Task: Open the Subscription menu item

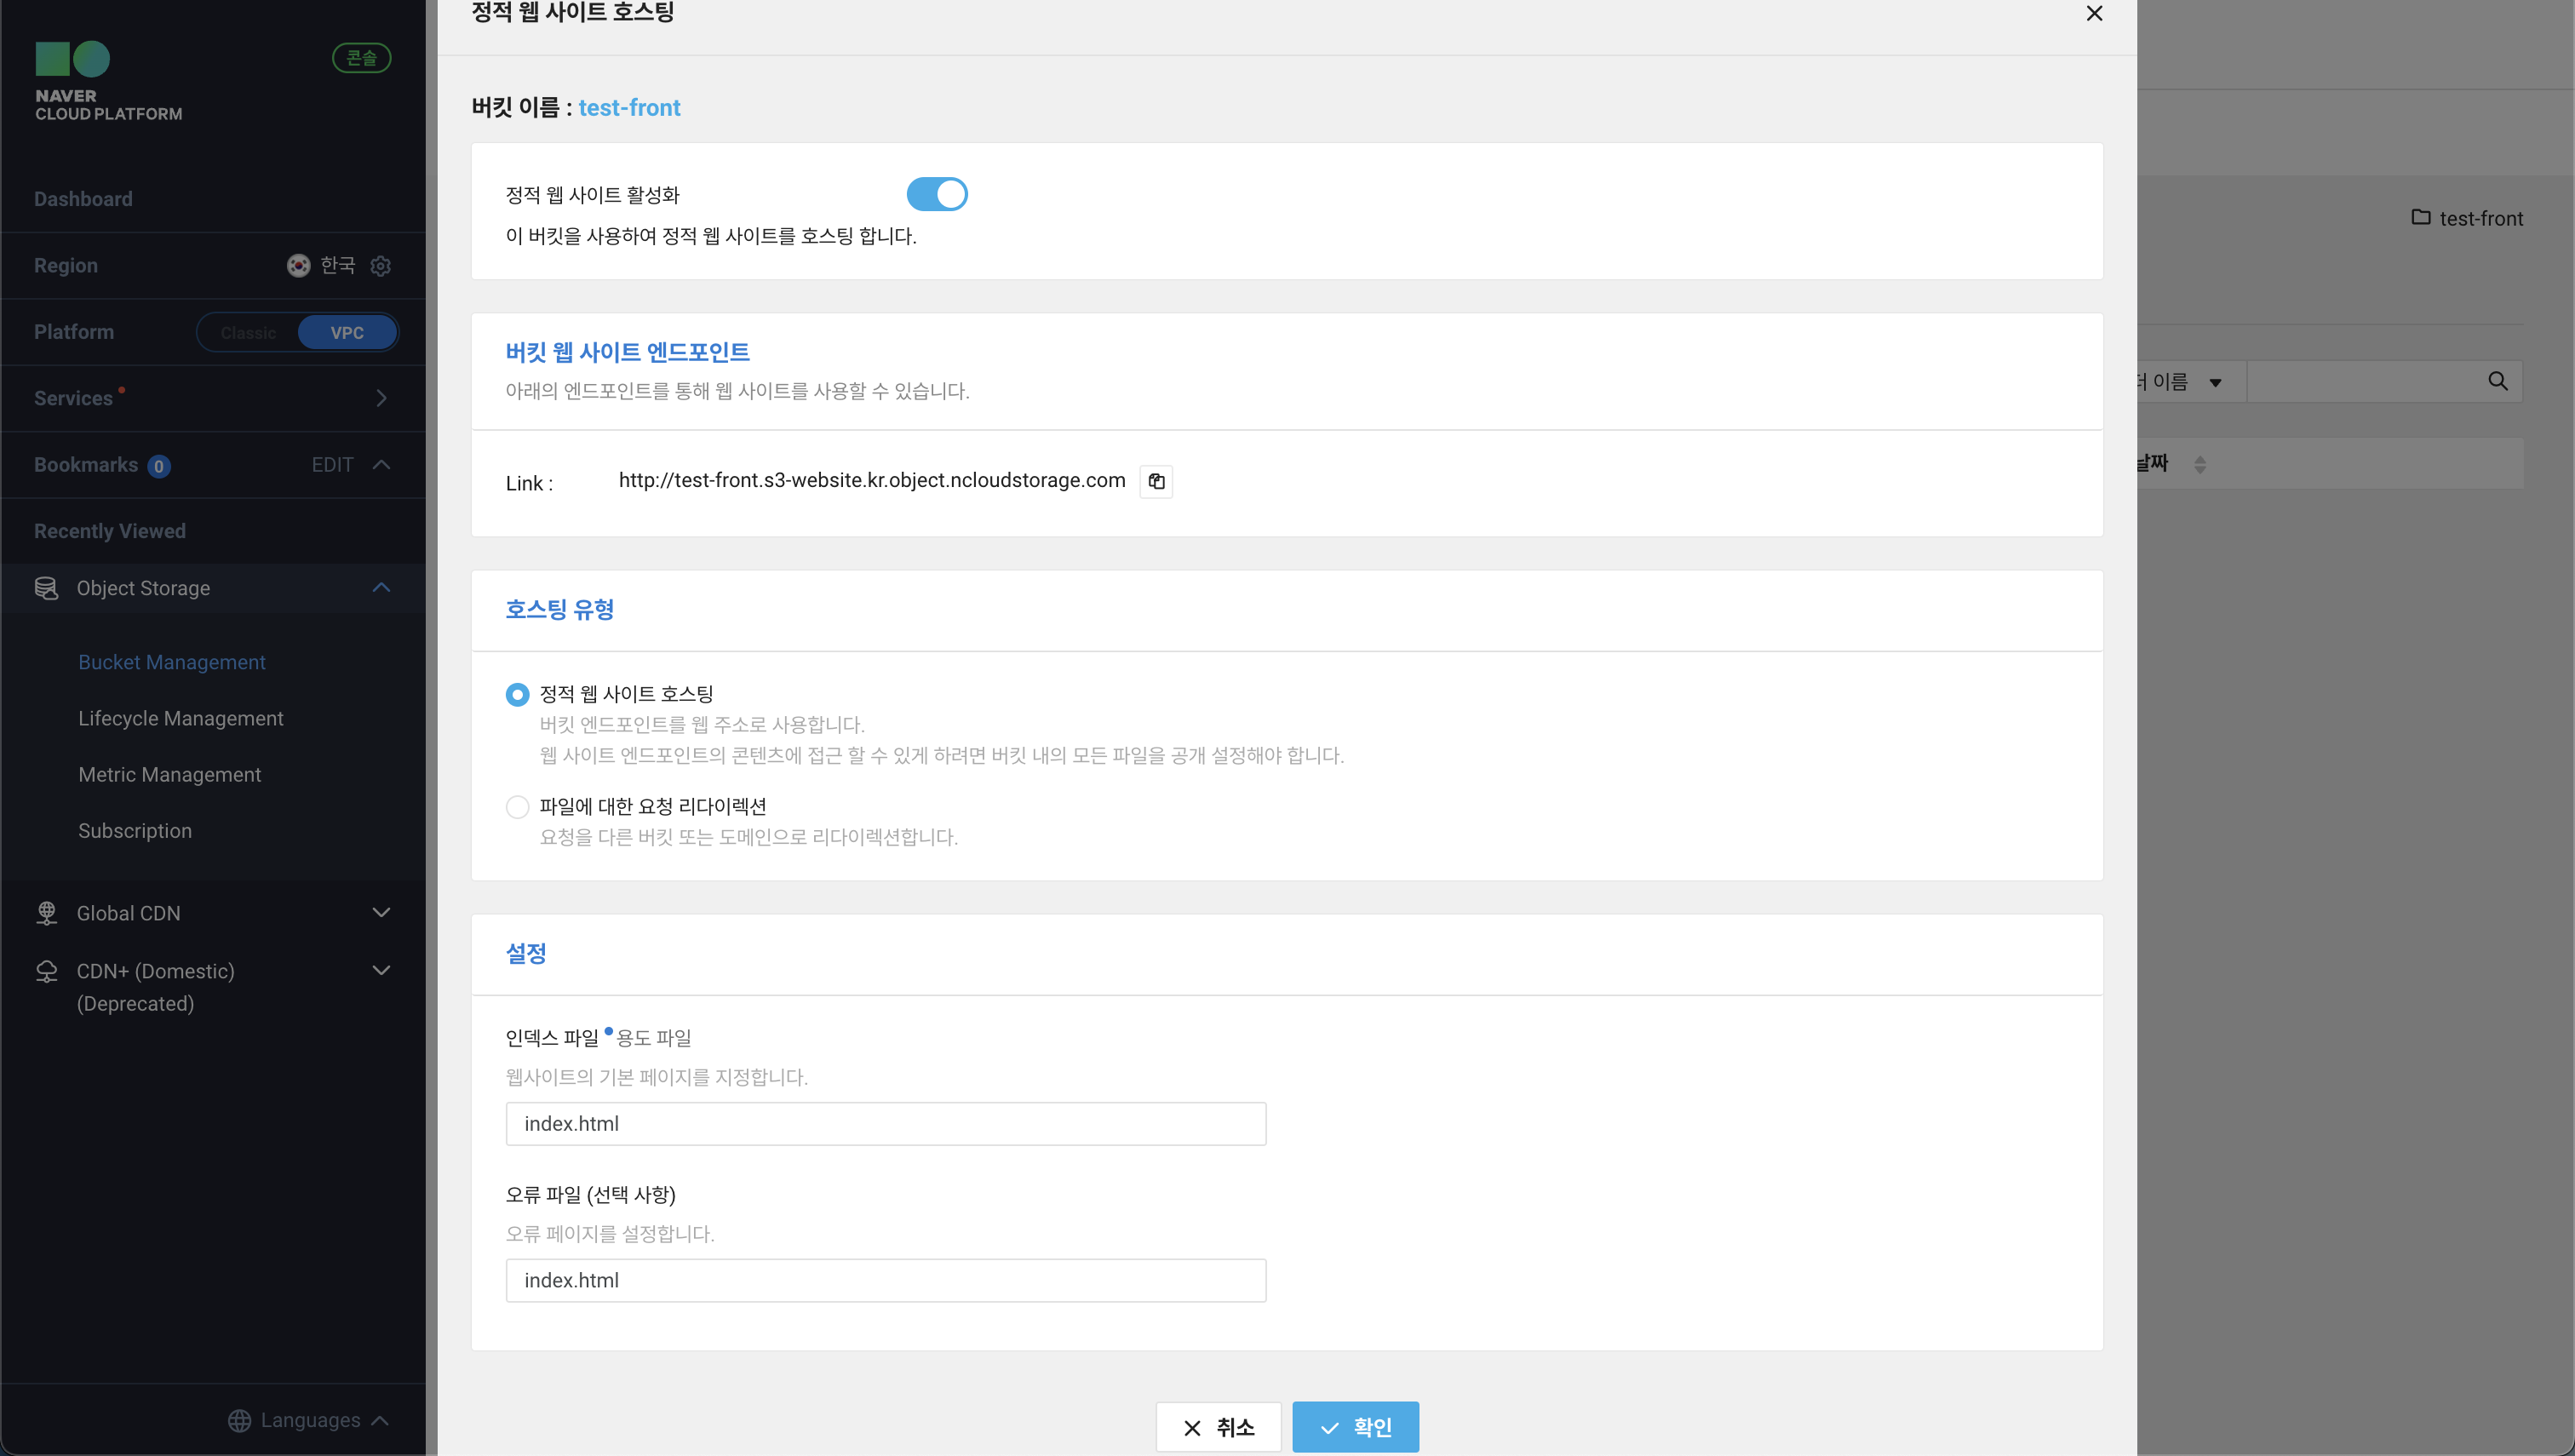Action: point(135,831)
